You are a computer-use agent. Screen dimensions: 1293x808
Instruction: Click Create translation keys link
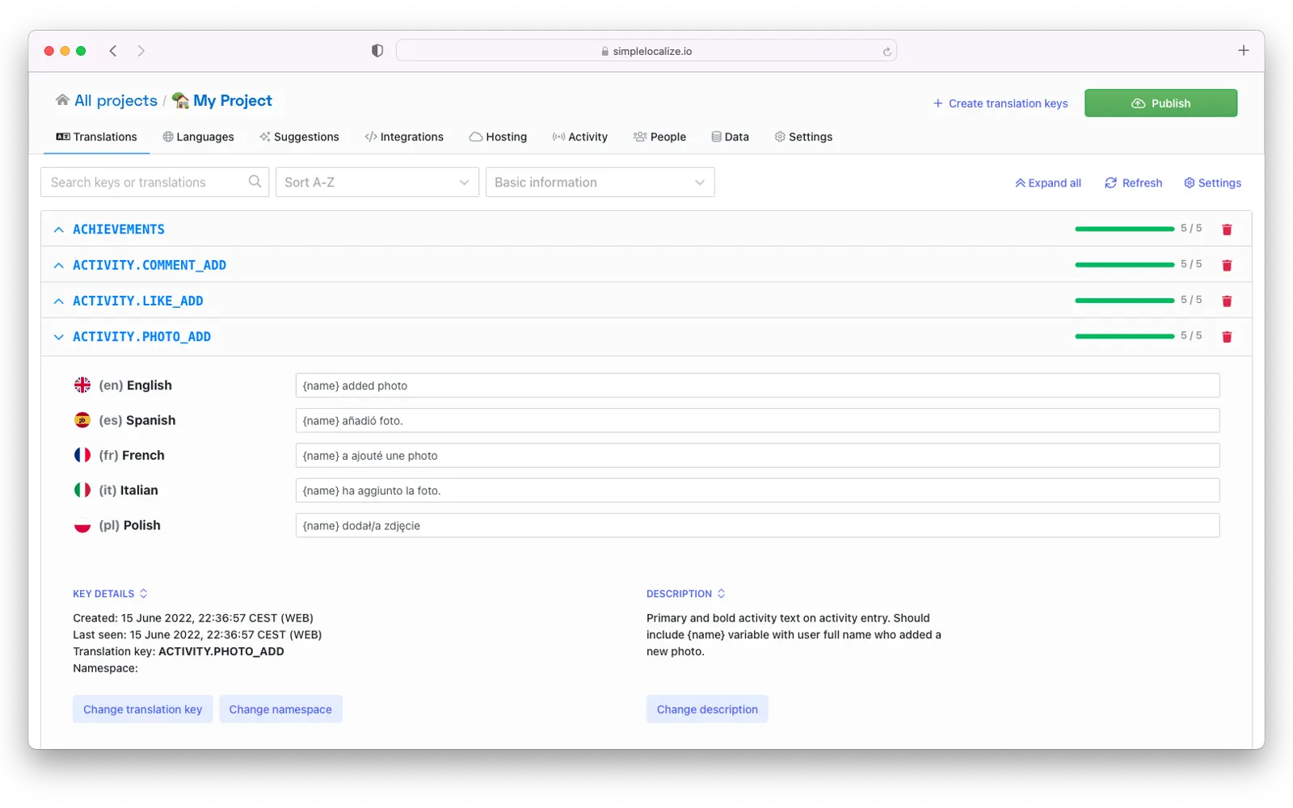pyautogui.click(x=1000, y=103)
